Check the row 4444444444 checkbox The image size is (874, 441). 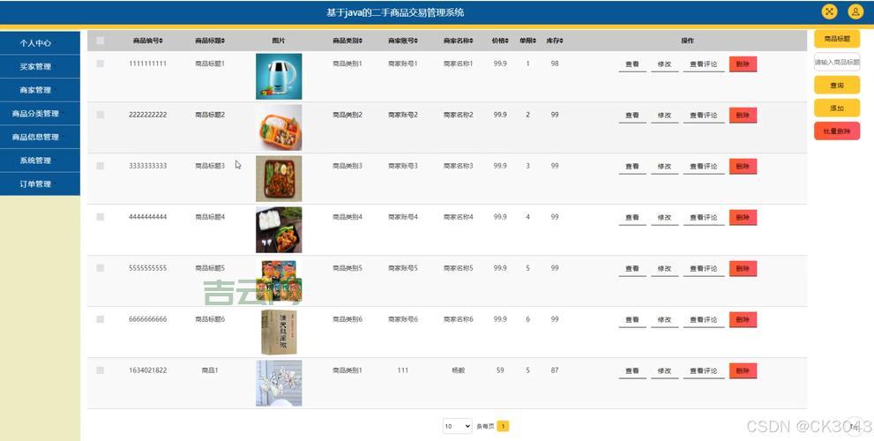101,217
